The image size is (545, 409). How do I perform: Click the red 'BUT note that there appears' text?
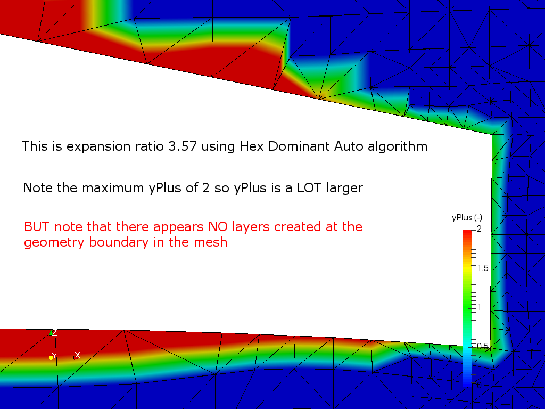click(x=114, y=227)
